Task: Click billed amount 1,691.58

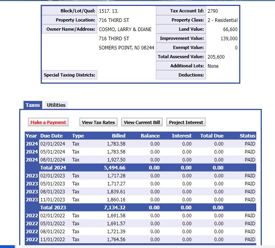Action: [x=116, y=216]
